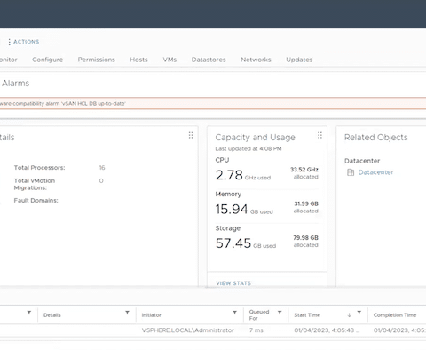This screenshot has height=350, width=426.
Task: Click the Total Processors label
Action: (x=39, y=168)
